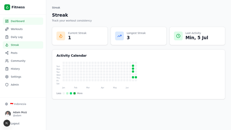
Task: Open the History page
Action: [23, 69]
